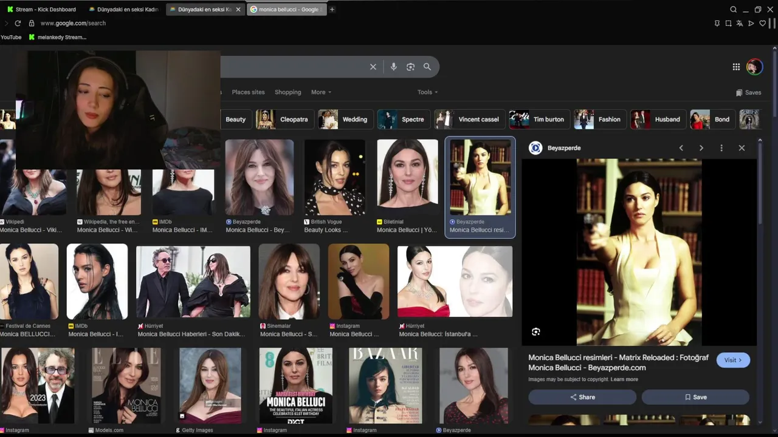Open the melankedy Stream bookmark
Image resolution: width=778 pixels, height=437 pixels.
click(58, 37)
